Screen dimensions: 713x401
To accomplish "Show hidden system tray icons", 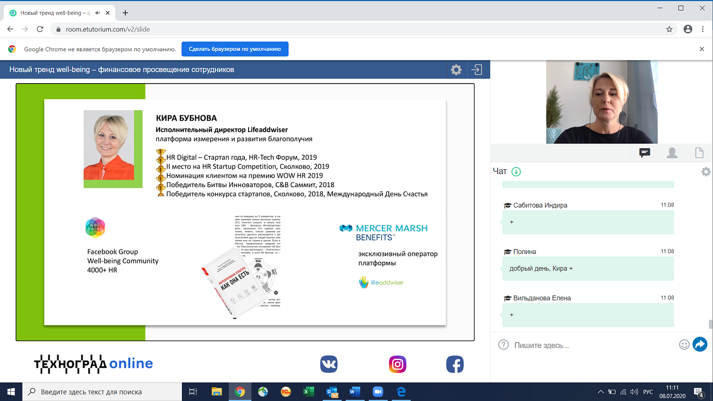I will pos(600,392).
